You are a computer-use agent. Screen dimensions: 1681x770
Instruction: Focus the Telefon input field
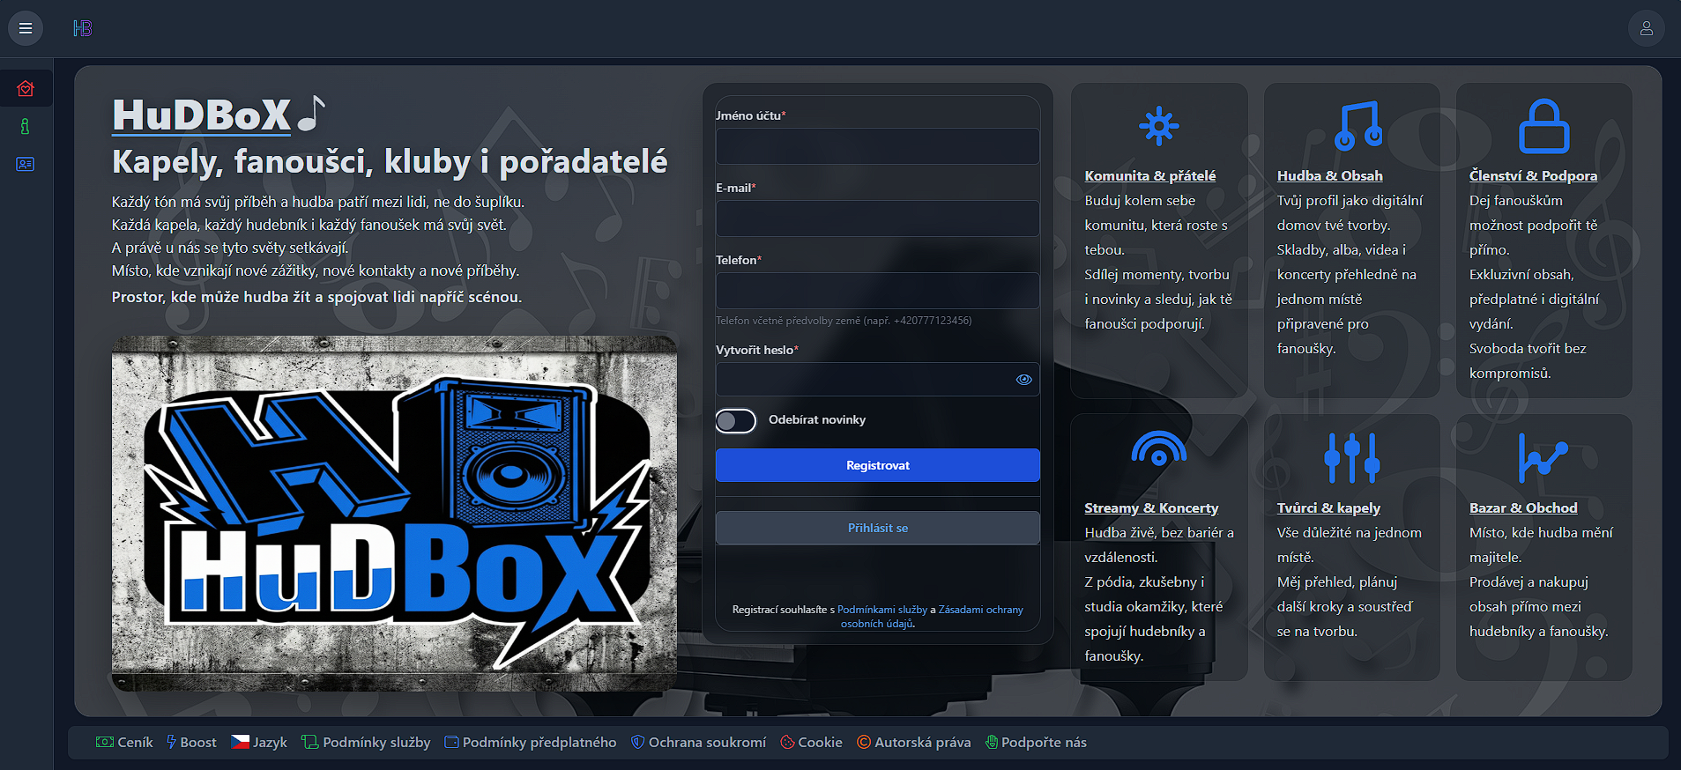(x=878, y=291)
